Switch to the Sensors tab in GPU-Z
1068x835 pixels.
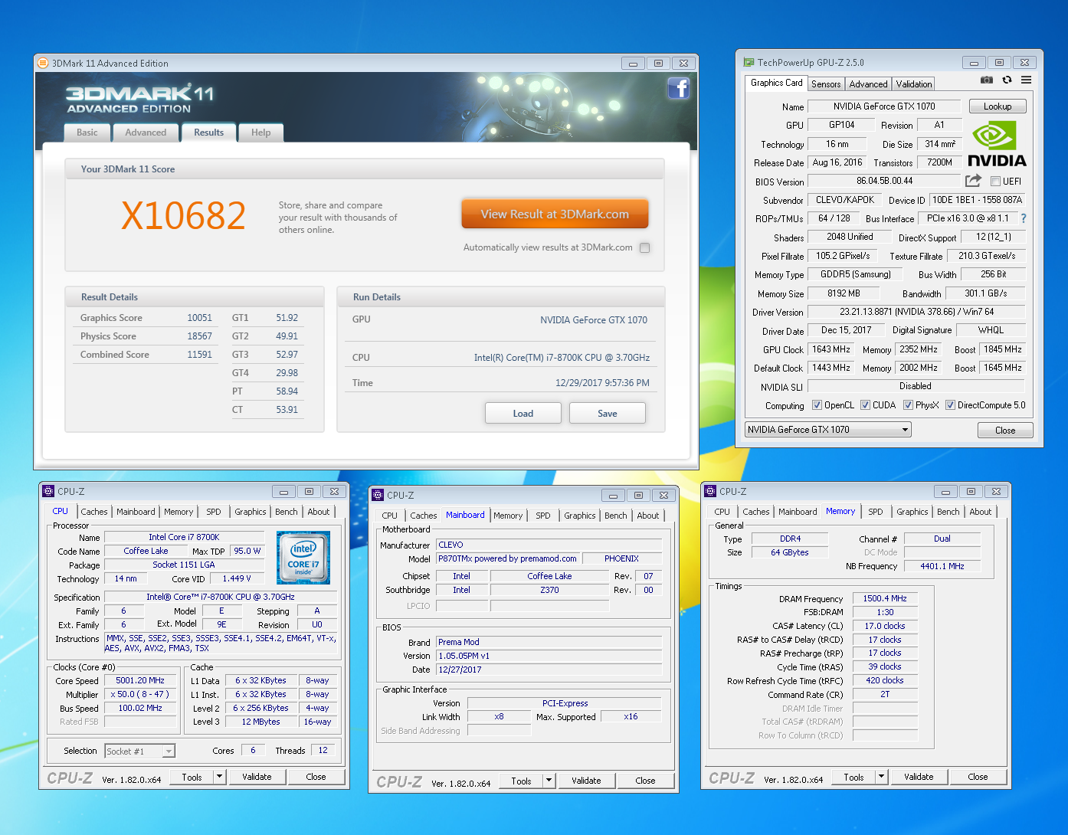tap(826, 84)
